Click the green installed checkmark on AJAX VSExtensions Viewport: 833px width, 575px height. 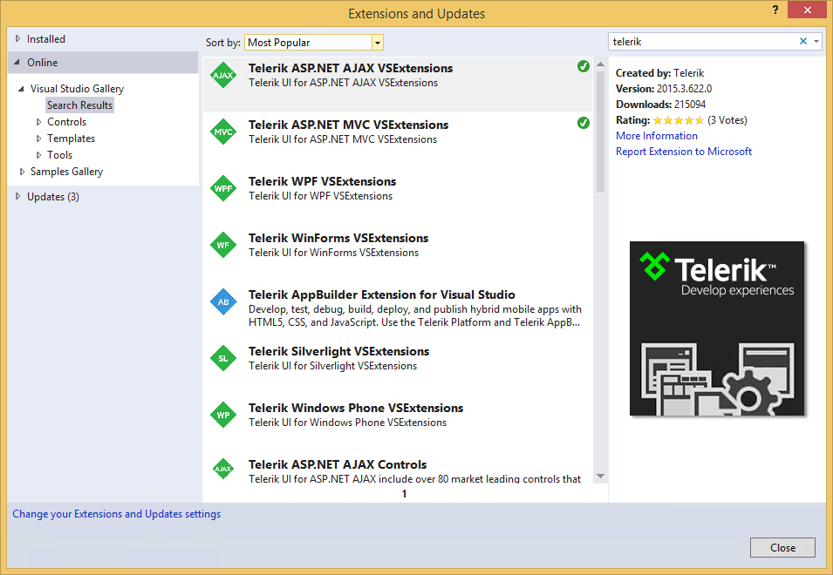pos(584,64)
